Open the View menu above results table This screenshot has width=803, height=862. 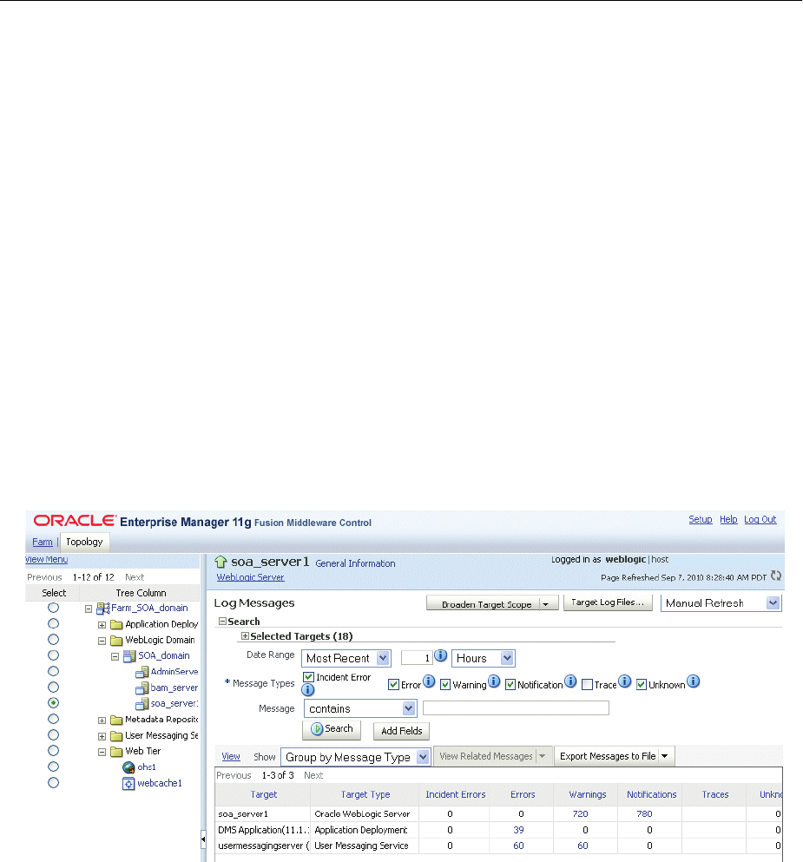pyautogui.click(x=231, y=756)
